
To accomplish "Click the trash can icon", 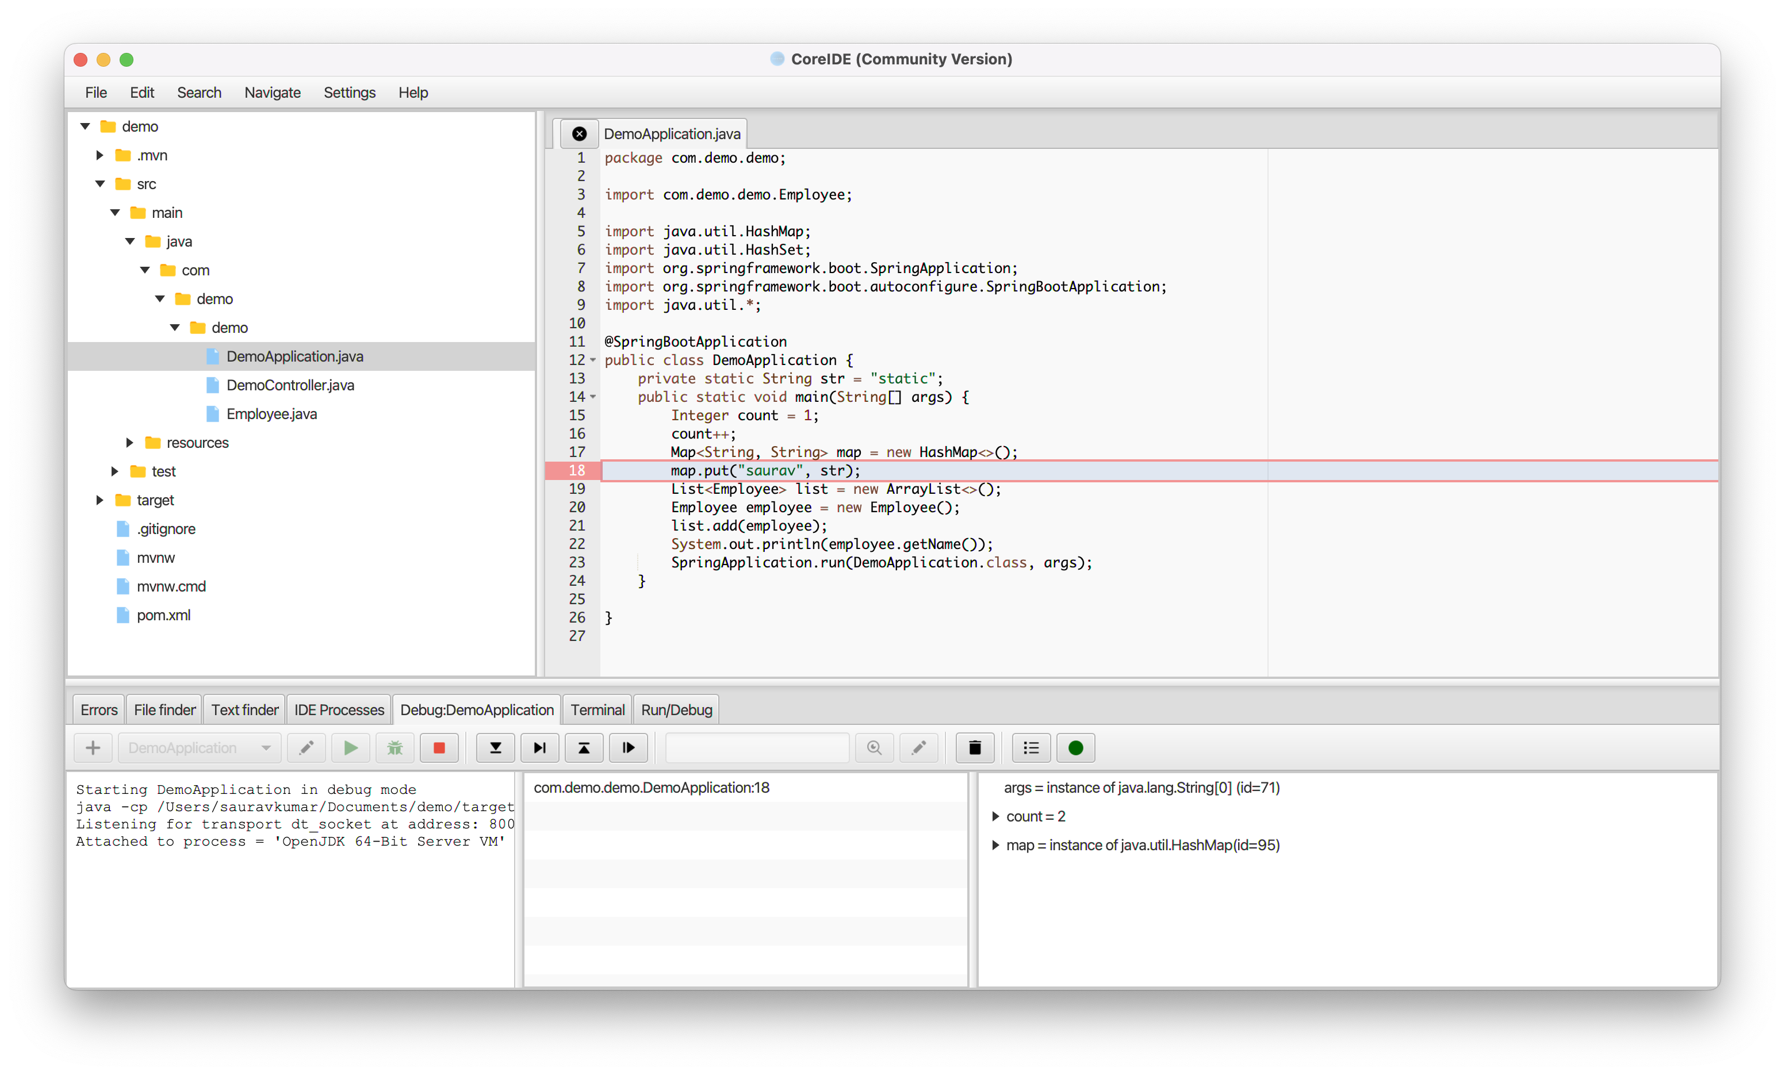I will coord(974,747).
